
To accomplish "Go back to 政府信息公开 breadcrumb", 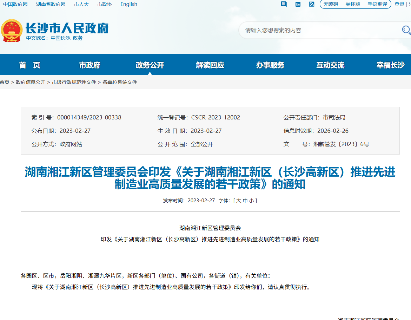I will [31, 82].
